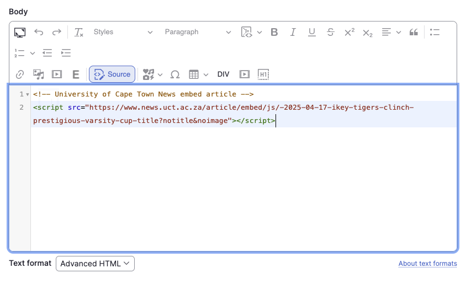Screen dimensions: 466x284
Task: Toggle subscript formatting
Action: (x=368, y=33)
